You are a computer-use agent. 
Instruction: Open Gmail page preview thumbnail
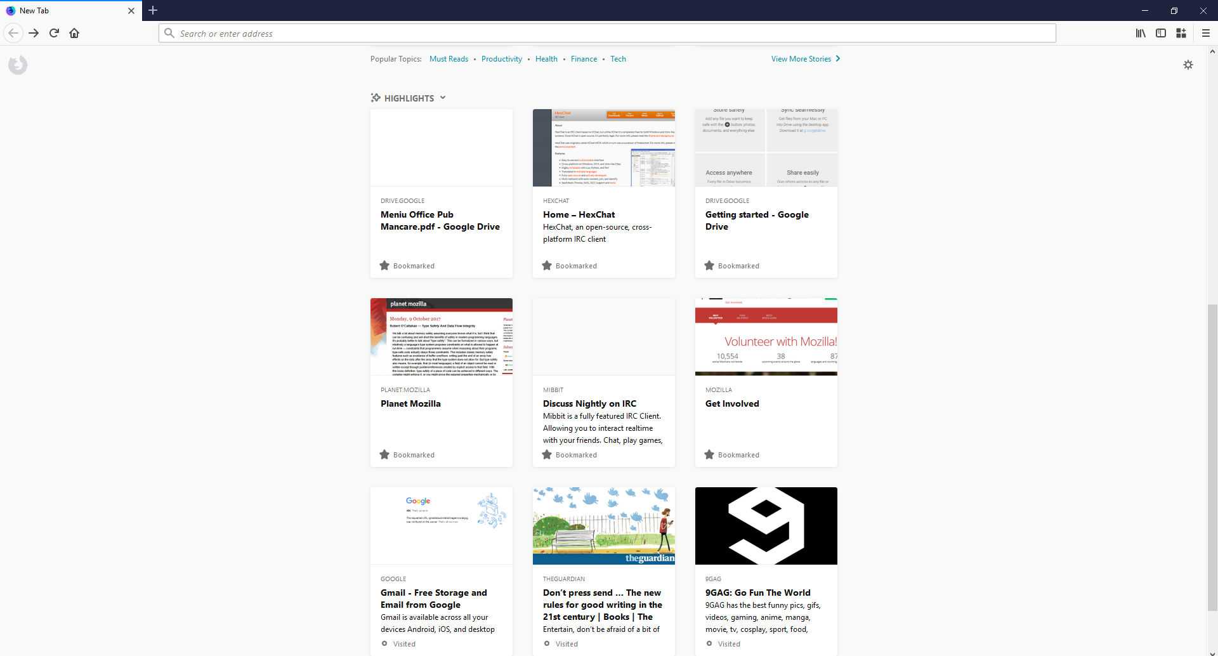pyautogui.click(x=442, y=526)
